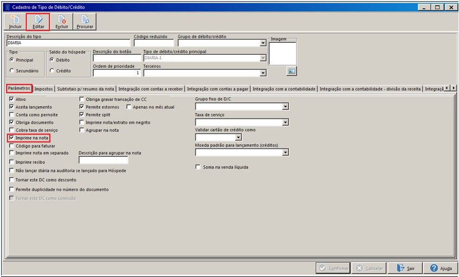Select Débito for Saldo do hóspede
The height and width of the screenshot is (277, 459).
point(52,60)
